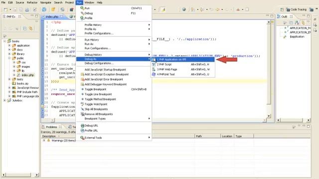Select $application in the Outline
The width and height of the screenshot is (319, 179).
pos(297,37)
